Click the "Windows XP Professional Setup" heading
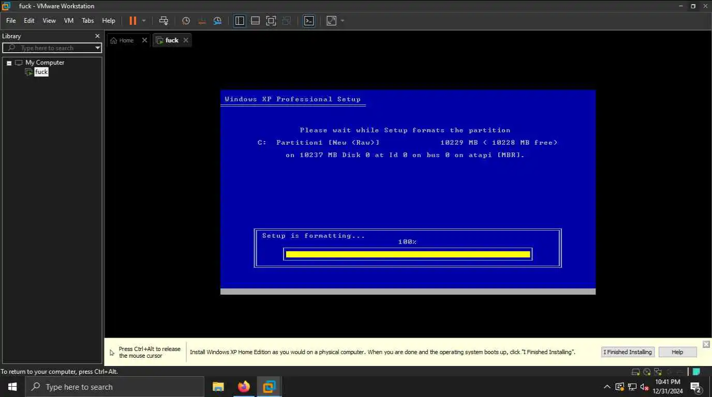This screenshot has height=397, width=712. pos(293,99)
